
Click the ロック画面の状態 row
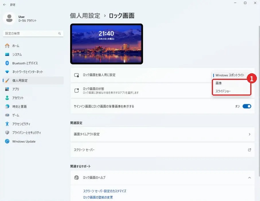(x=163, y=90)
